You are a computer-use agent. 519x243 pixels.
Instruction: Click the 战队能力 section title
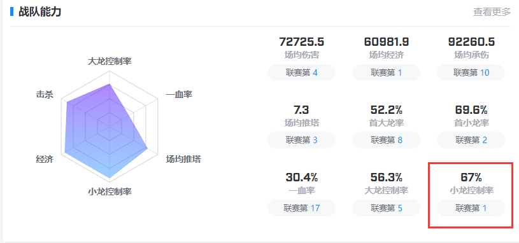click(39, 12)
